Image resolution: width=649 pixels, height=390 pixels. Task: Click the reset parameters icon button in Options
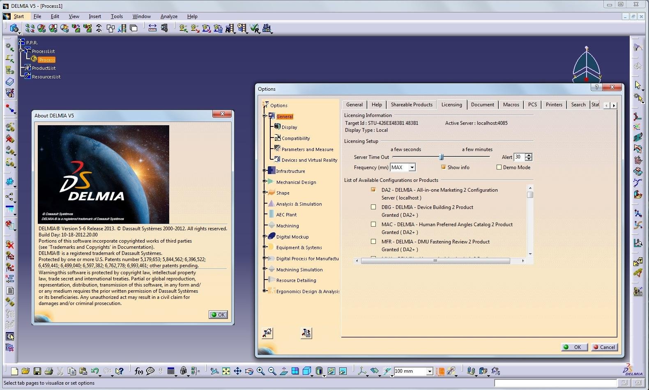pyautogui.click(x=267, y=333)
